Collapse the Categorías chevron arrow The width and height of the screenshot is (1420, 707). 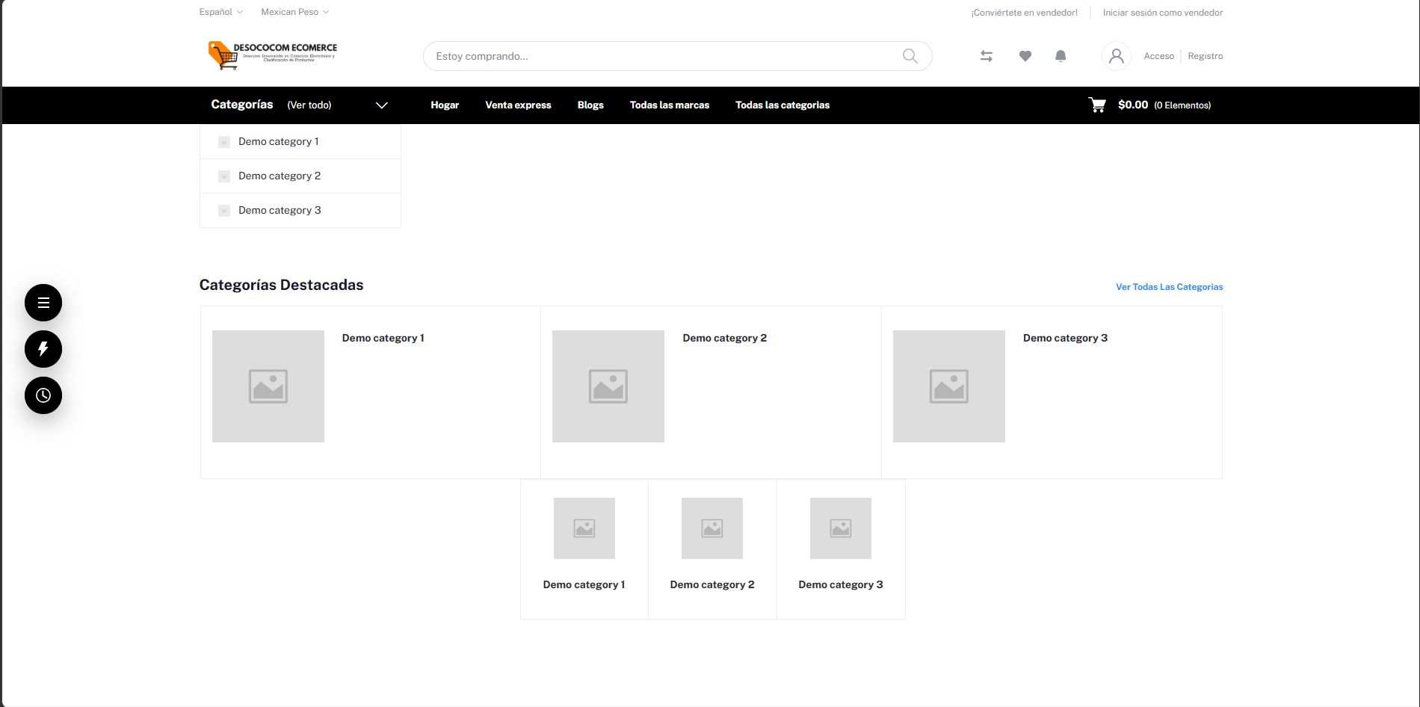click(382, 105)
